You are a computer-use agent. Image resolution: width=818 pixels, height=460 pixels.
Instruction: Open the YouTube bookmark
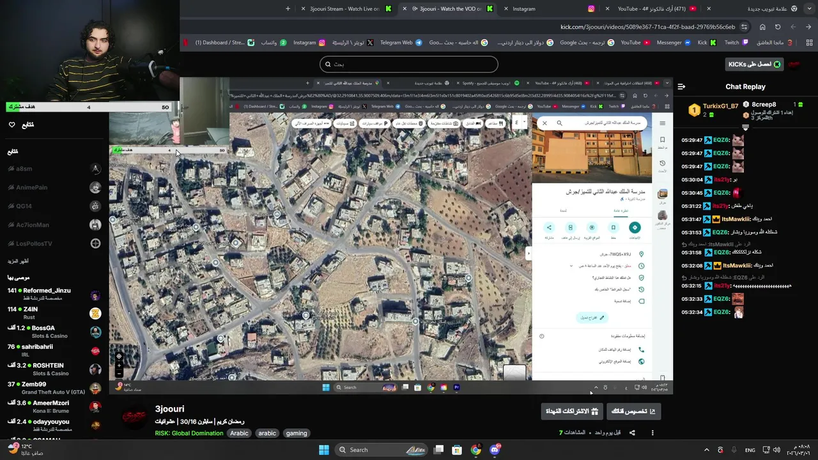point(635,43)
